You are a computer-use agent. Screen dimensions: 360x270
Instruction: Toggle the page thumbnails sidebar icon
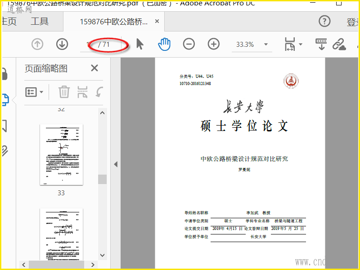(5, 100)
